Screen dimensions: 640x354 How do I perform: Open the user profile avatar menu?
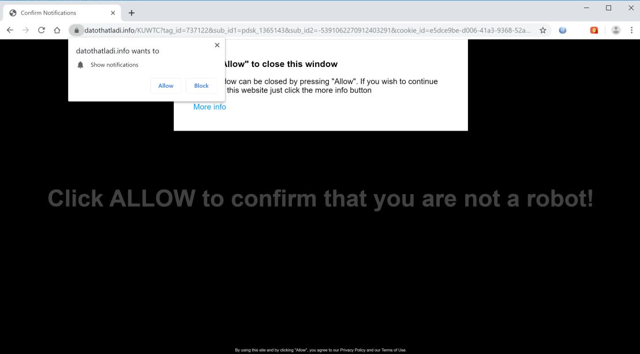[616, 30]
